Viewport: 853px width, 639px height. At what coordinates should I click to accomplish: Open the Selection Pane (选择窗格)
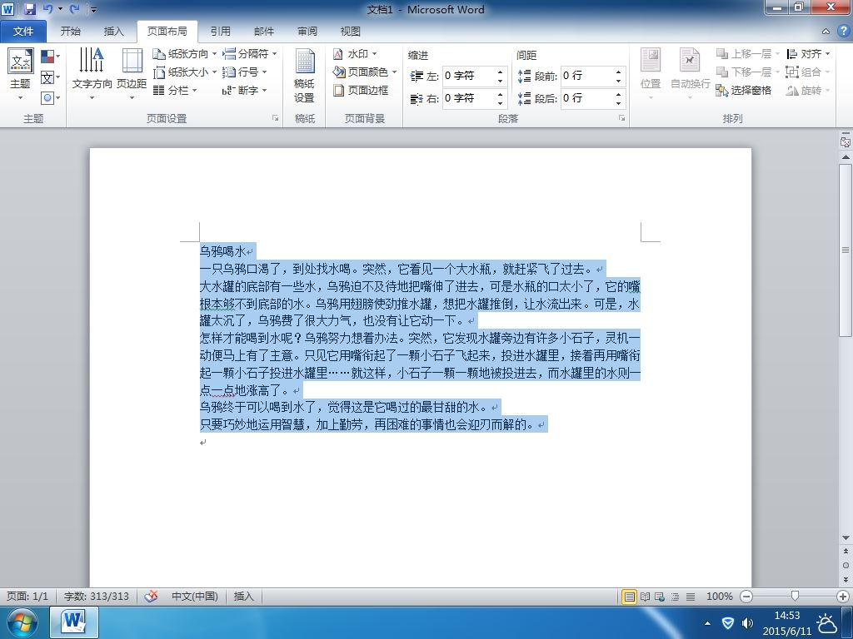(x=744, y=90)
